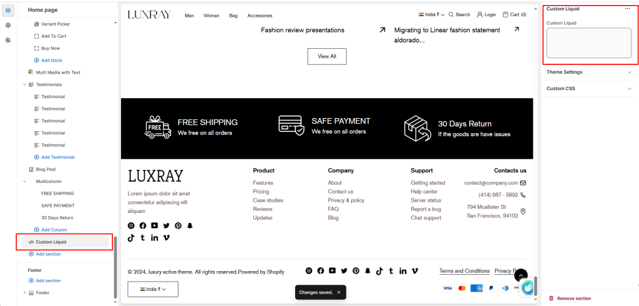Select the Buy Now block
The image size is (639, 306).
click(51, 48)
